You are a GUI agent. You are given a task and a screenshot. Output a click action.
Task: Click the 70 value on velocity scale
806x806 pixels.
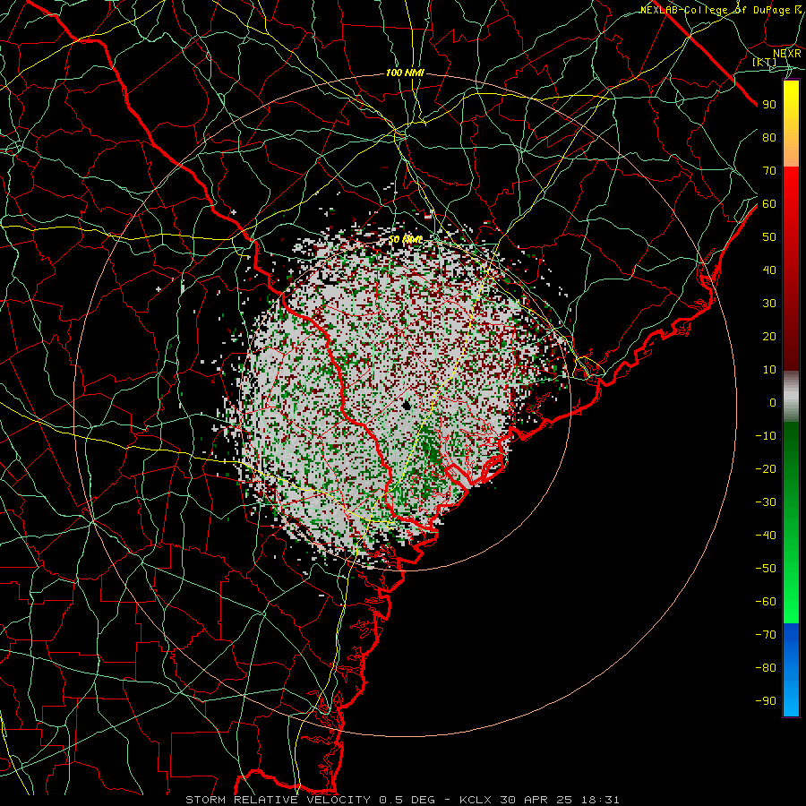click(x=769, y=171)
